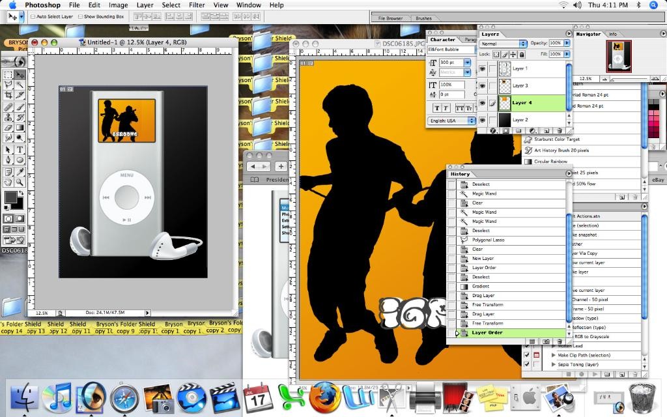
Task: Click font name field El&Font Bubble
Action: coord(451,50)
